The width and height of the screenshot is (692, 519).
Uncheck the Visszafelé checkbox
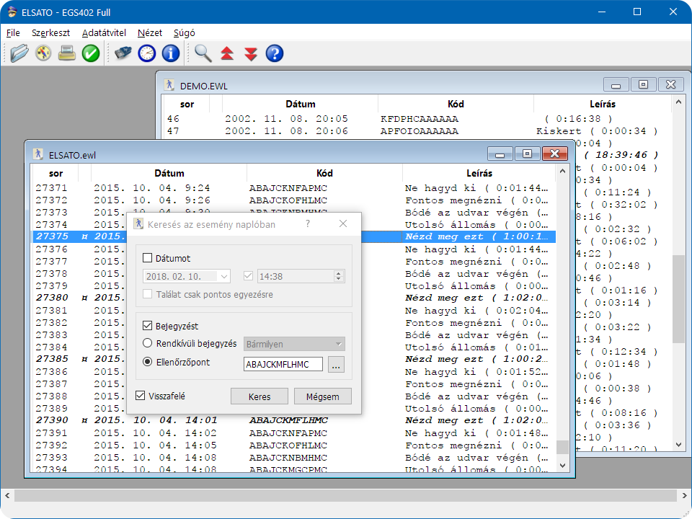pyautogui.click(x=141, y=395)
